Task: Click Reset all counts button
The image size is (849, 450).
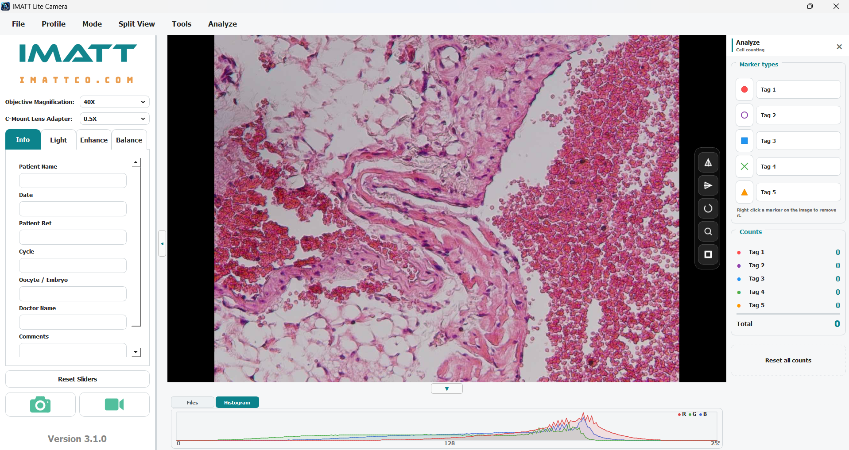Action: (788, 360)
